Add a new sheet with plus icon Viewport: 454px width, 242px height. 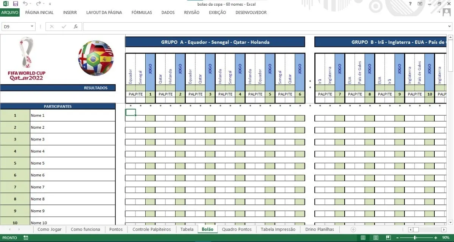tap(353, 229)
